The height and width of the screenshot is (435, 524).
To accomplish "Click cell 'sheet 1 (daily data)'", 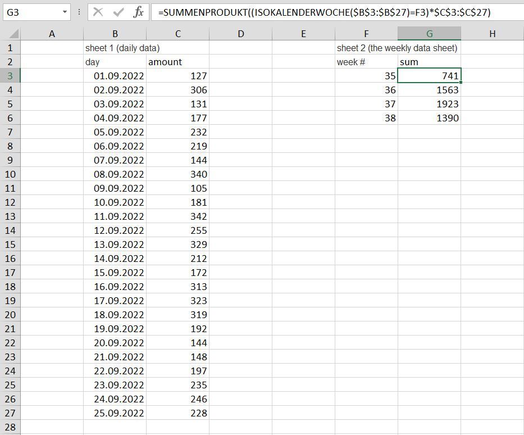I will (x=115, y=48).
